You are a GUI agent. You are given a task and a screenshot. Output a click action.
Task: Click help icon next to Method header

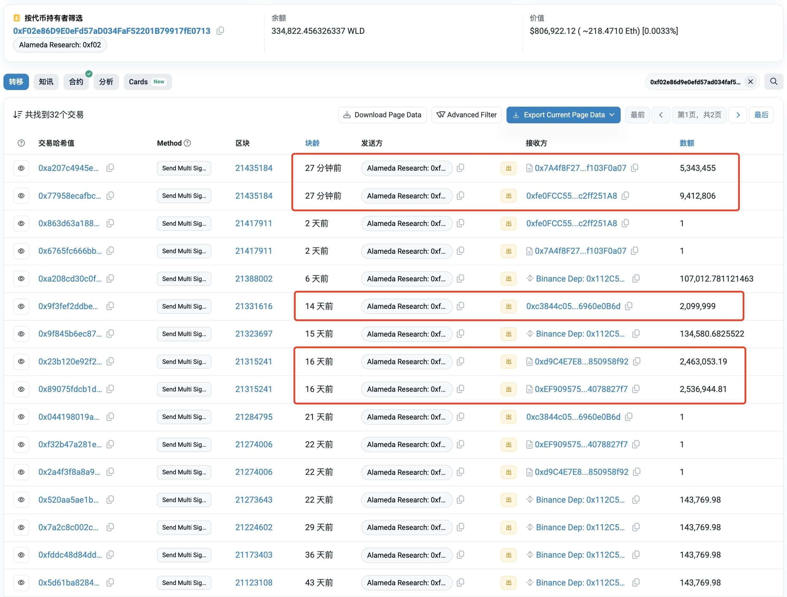point(188,143)
